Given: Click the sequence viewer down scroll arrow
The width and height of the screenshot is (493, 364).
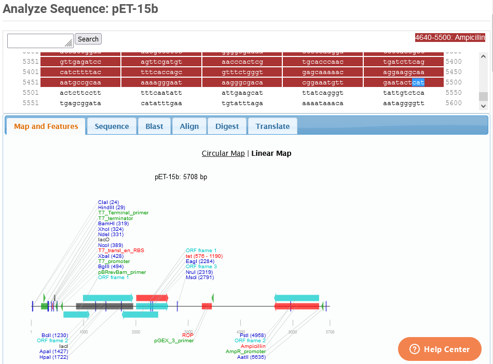Looking at the screenshot, I should click(483, 106).
